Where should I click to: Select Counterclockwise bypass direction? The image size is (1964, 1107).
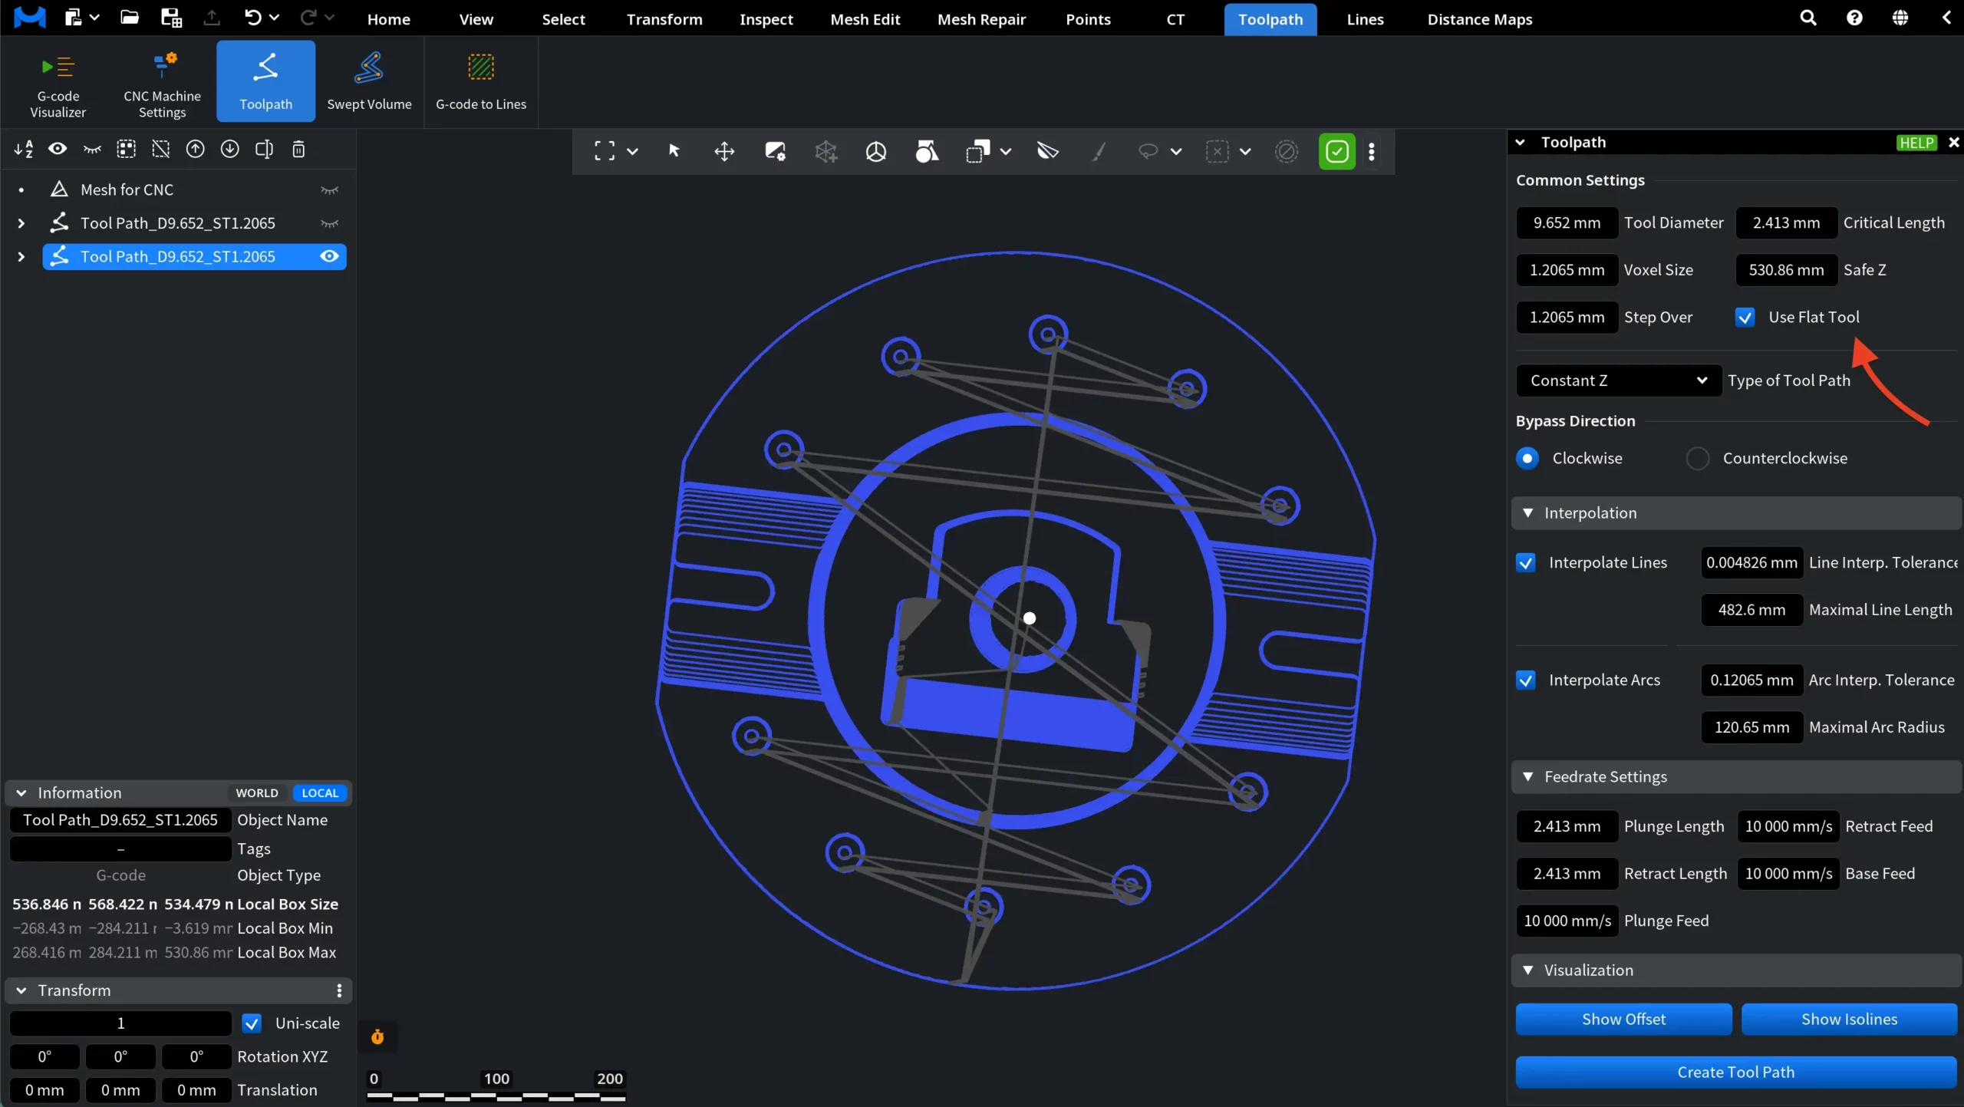[1698, 458]
